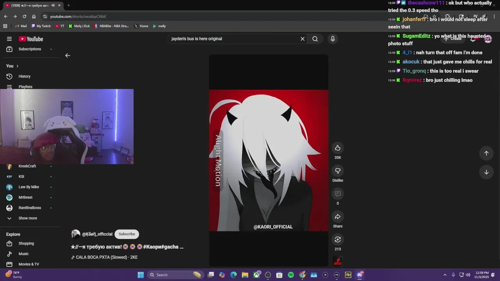Go to next Short with down arrow
The width and height of the screenshot is (500, 281).
tap(486, 172)
